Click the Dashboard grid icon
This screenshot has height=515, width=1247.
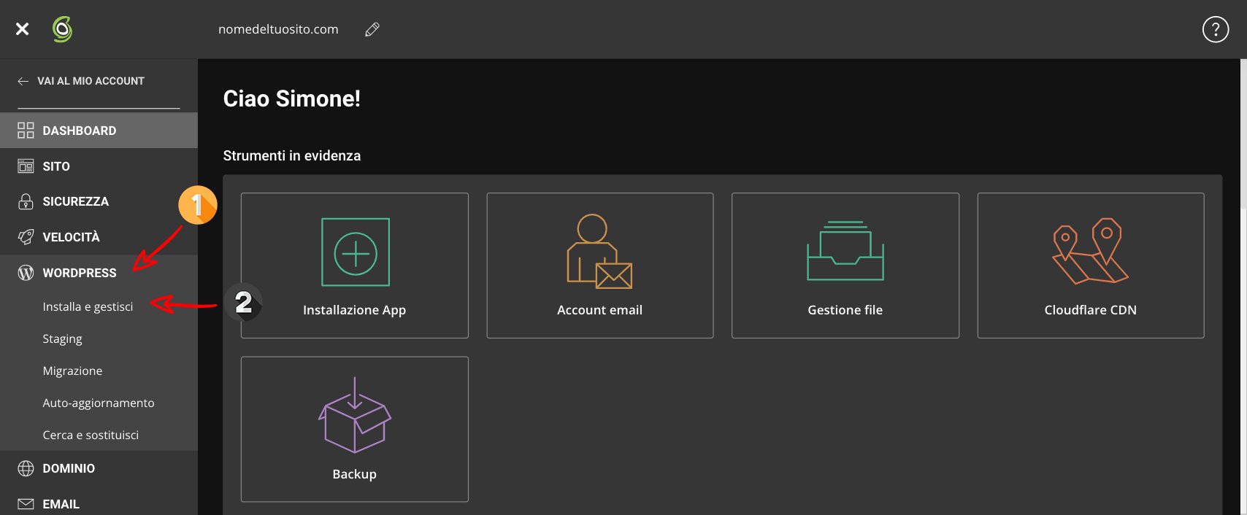(x=26, y=131)
